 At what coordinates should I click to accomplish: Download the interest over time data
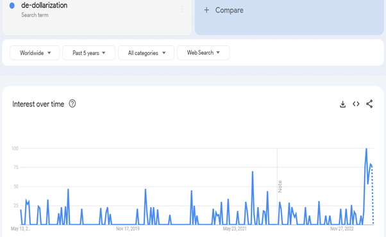click(x=342, y=104)
